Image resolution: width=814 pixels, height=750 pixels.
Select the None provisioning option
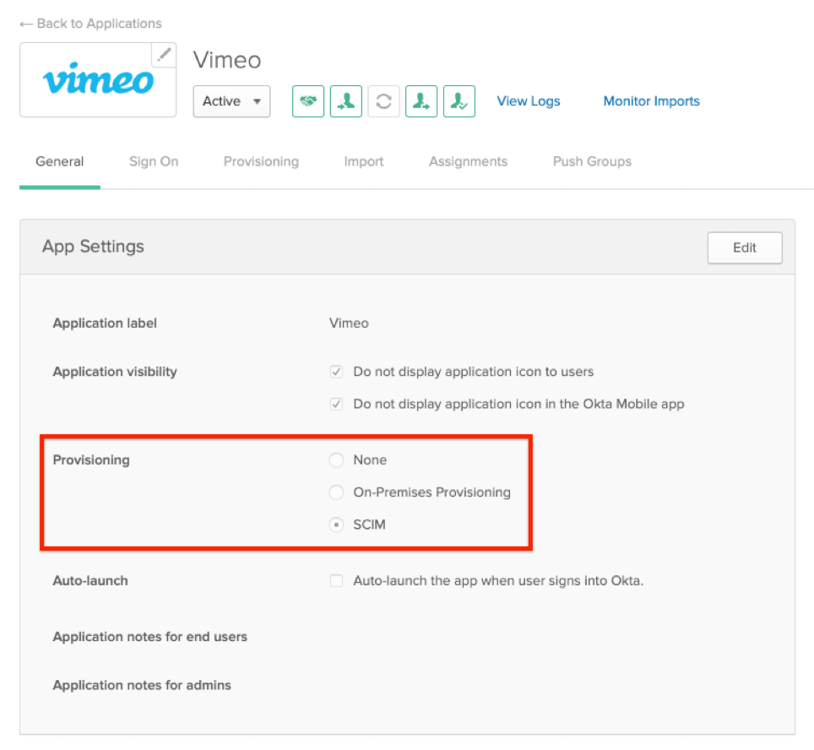click(x=337, y=460)
